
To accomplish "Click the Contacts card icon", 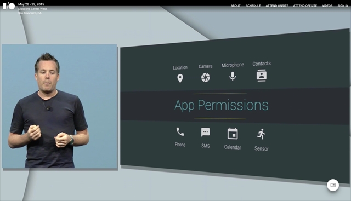I will tap(262, 76).
